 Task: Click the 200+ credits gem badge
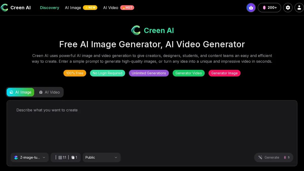(269, 8)
